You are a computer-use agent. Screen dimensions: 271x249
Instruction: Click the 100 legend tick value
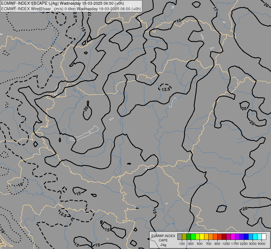pyautogui.click(x=182, y=244)
